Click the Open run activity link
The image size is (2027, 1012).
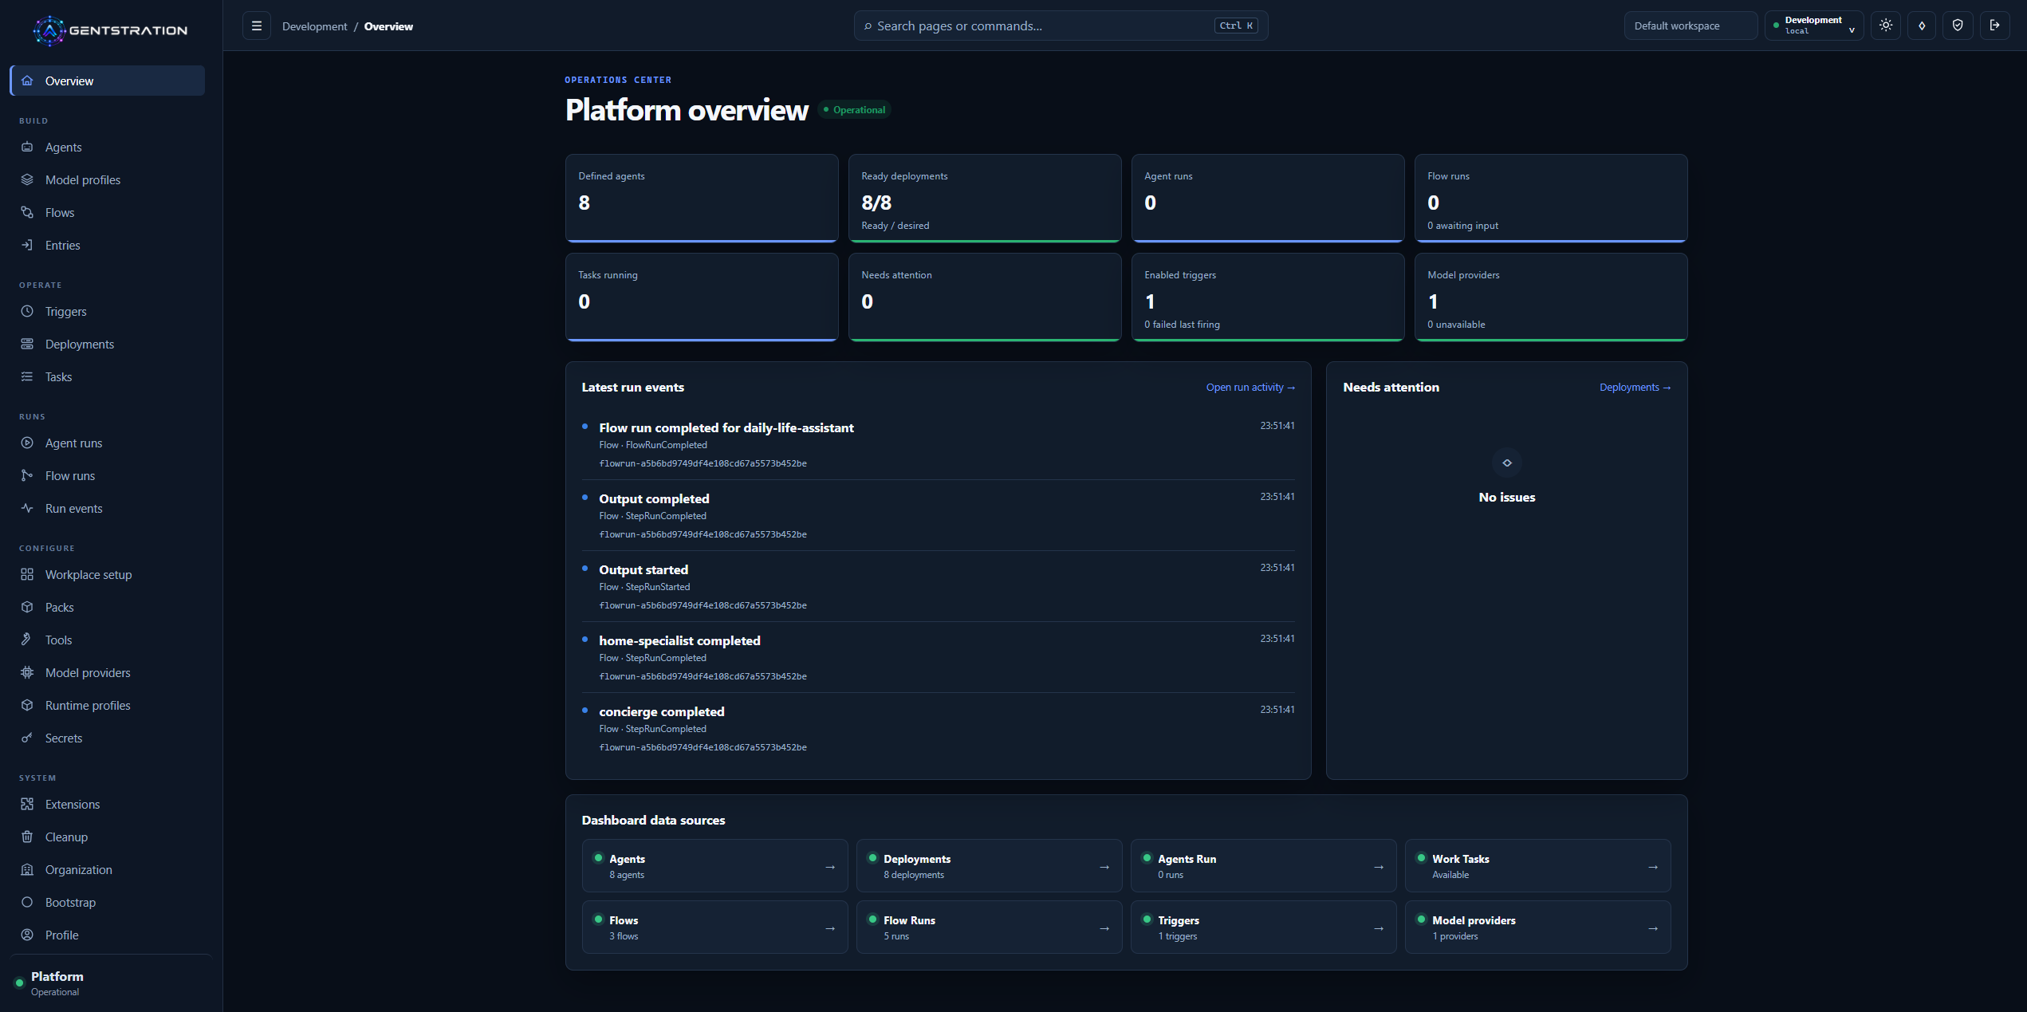tap(1250, 387)
